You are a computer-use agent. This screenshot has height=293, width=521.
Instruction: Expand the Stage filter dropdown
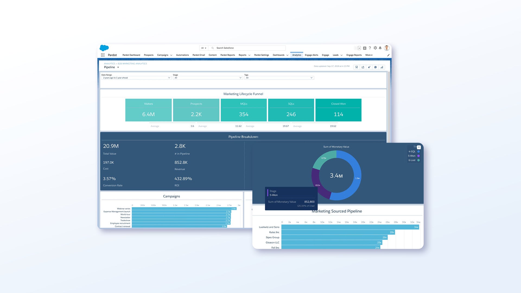pyautogui.click(x=208, y=78)
